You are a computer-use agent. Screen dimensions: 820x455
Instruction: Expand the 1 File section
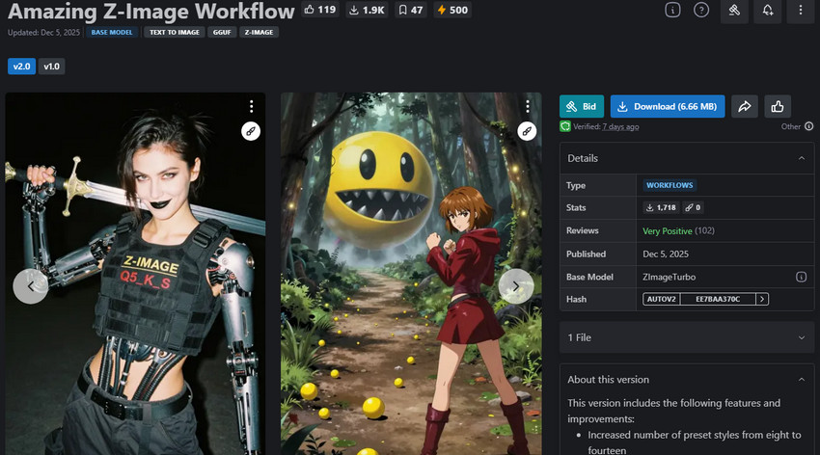coord(801,337)
